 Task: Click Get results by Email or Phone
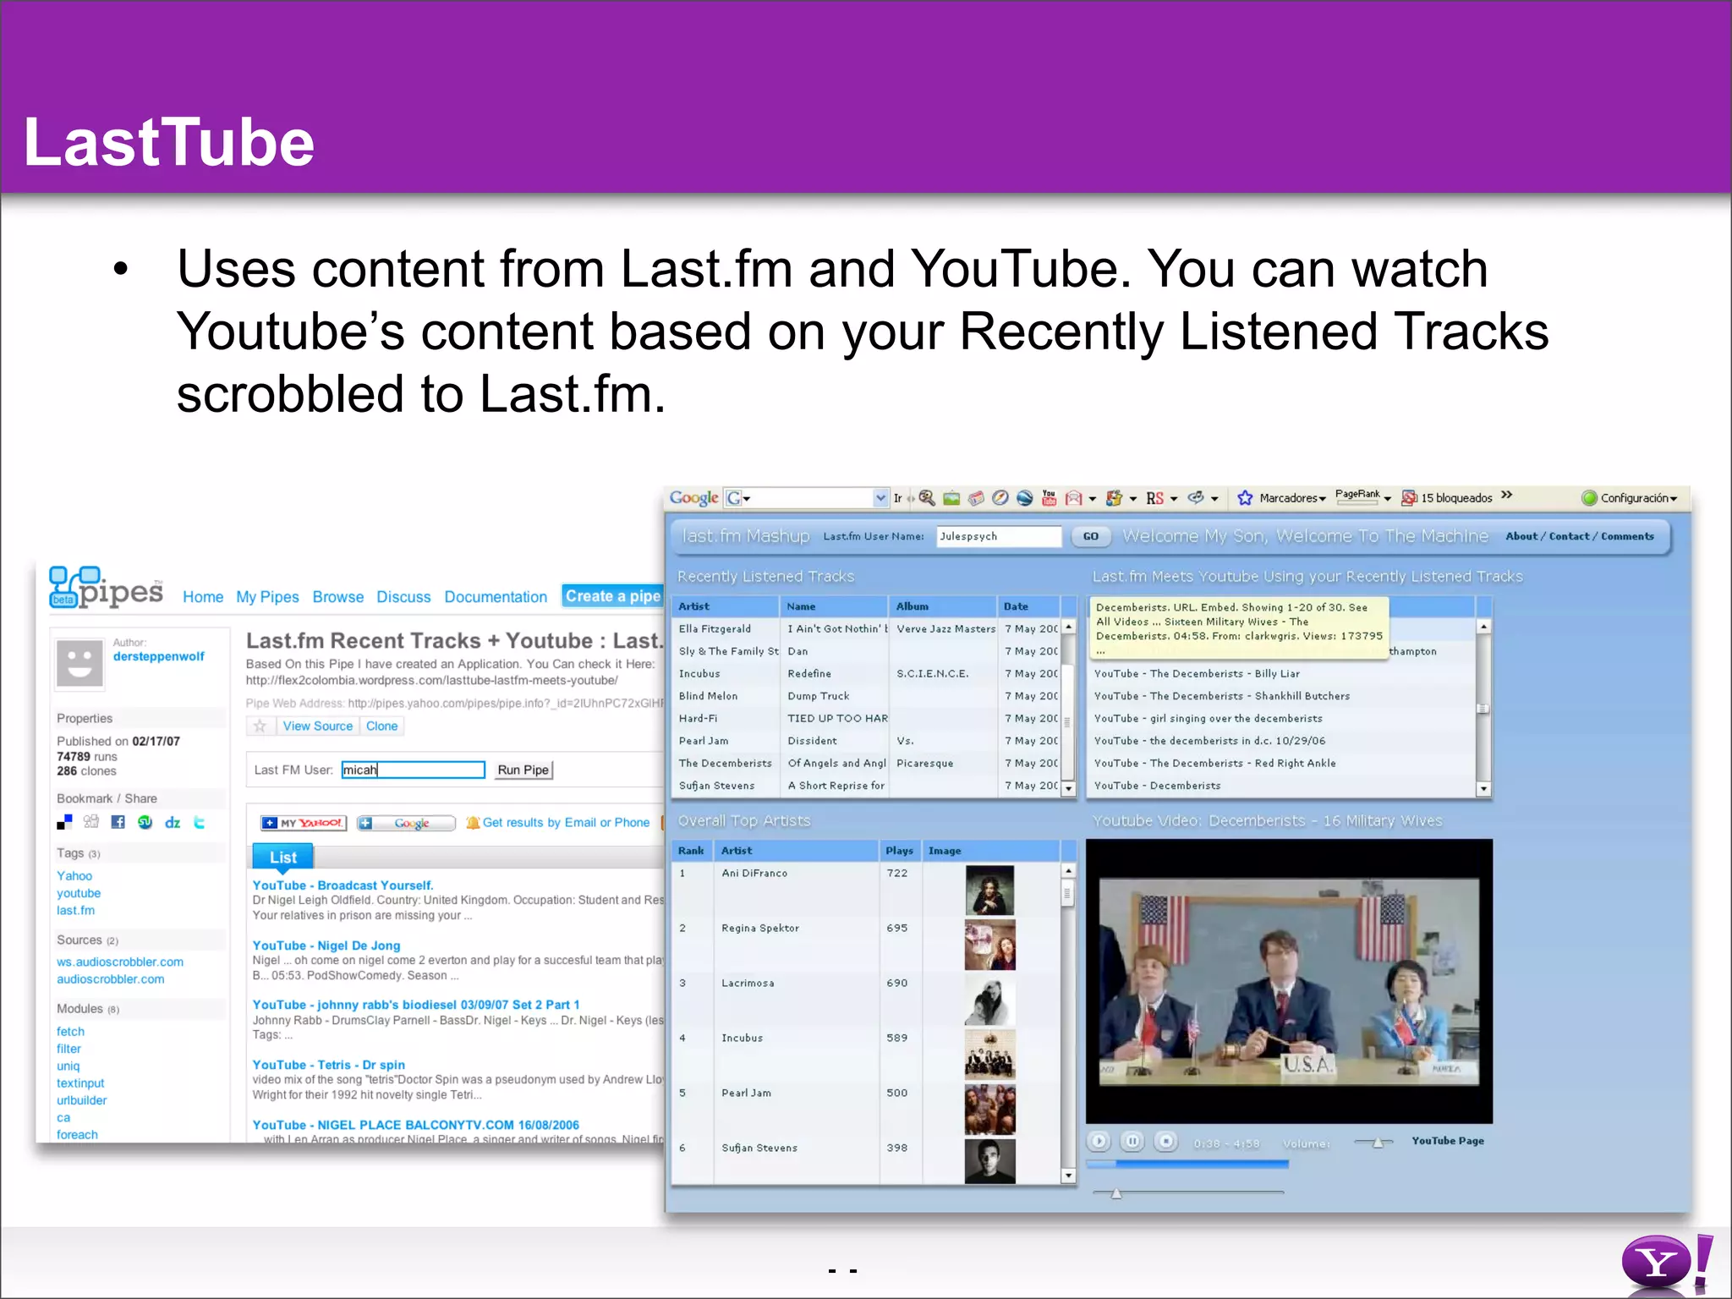(566, 822)
